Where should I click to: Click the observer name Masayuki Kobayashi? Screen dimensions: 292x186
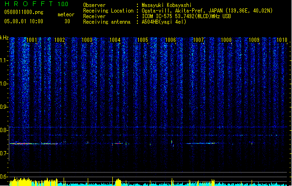coord(167,5)
